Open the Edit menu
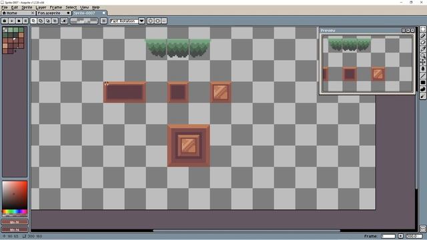The height and width of the screenshot is (240, 427). (15, 7)
